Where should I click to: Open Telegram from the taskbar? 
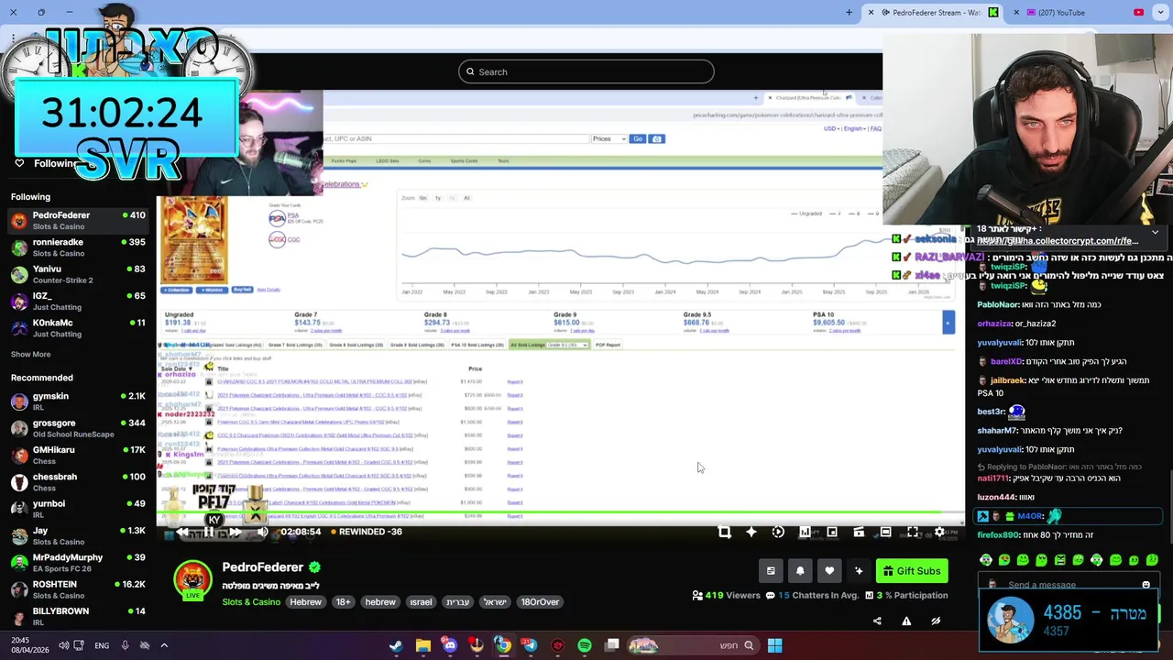coord(530,645)
